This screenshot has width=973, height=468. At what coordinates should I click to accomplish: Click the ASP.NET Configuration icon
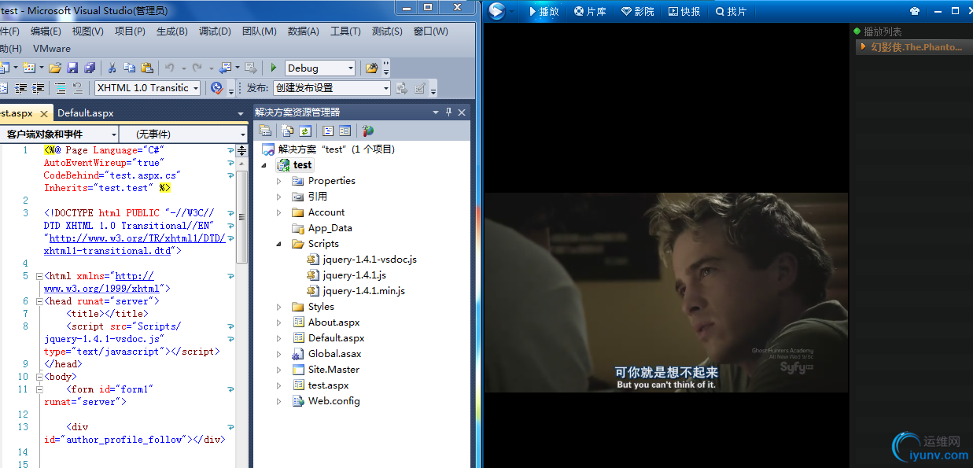pyautogui.click(x=368, y=131)
